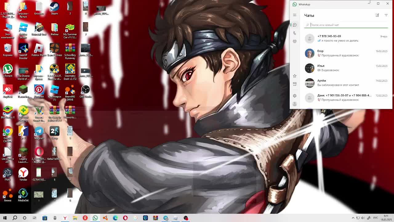The height and width of the screenshot is (222, 394).
Task: Open the chat with Илья
Action: click(346, 68)
